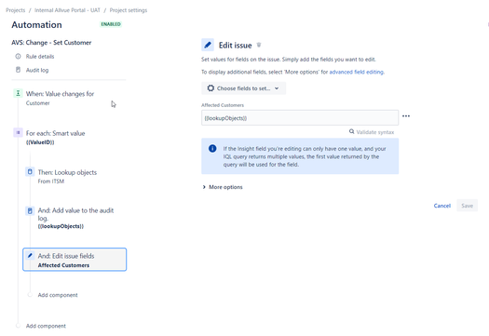The image size is (489, 336).
Task: Click the '{{lookupObjects}}' text under audit log step
Action: pos(61,226)
